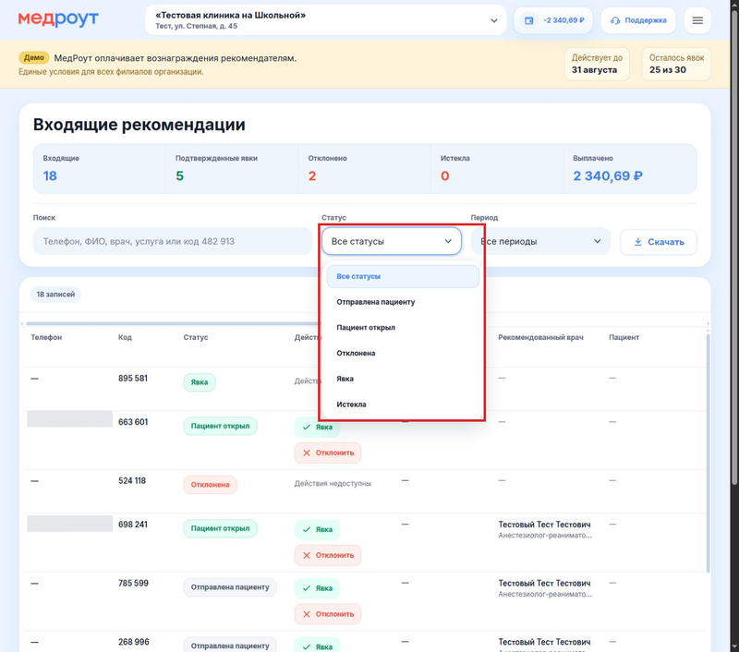Click the Телефон column header
Image resolution: width=739 pixels, height=652 pixels.
pyautogui.click(x=46, y=337)
